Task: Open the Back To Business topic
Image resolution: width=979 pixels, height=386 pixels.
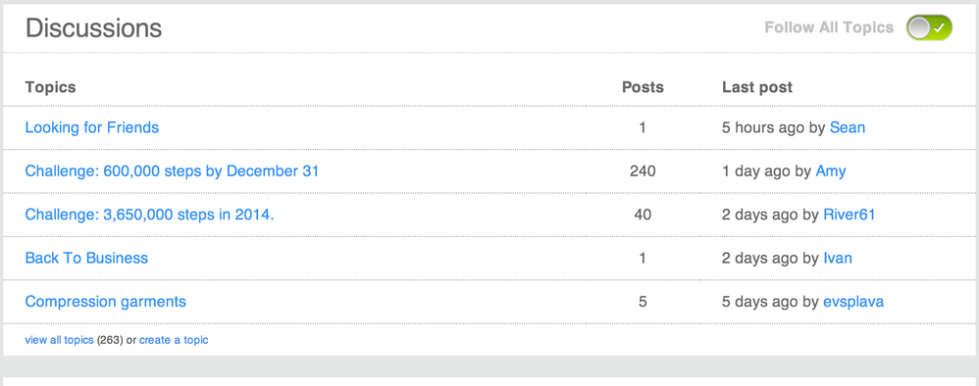Action: [x=86, y=259]
